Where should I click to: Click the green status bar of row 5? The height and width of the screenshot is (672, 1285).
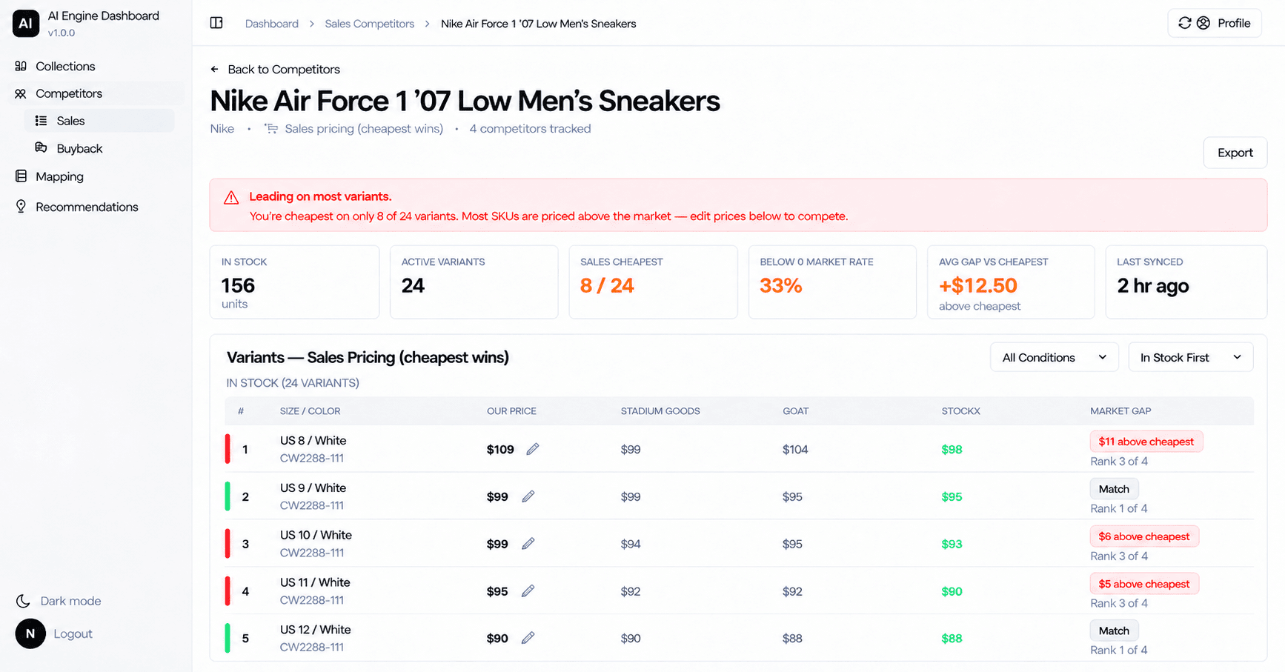pos(228,638)
